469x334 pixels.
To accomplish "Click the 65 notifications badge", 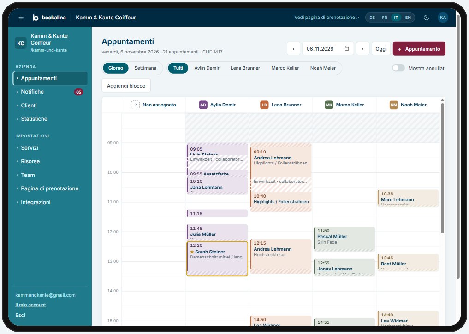I will pyautogui.click(x=78, y=92).
